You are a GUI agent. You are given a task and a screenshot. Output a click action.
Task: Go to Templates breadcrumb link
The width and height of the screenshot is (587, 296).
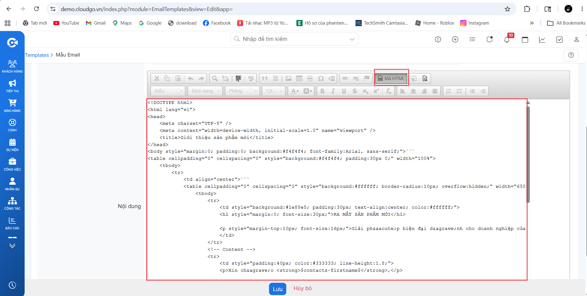37,55
